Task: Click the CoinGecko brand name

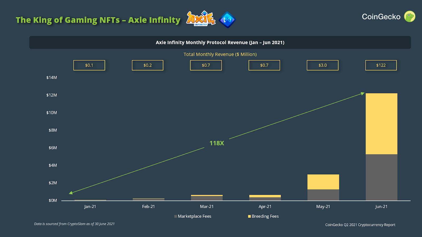Action: tap(381, 17)
